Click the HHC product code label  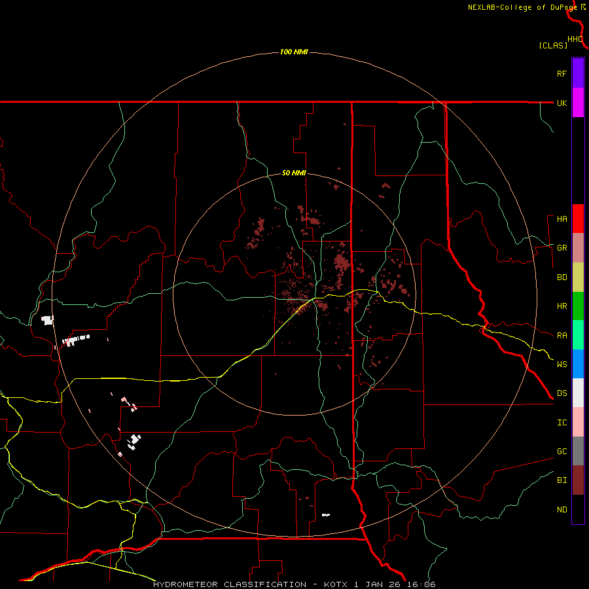tap(575, 39)
